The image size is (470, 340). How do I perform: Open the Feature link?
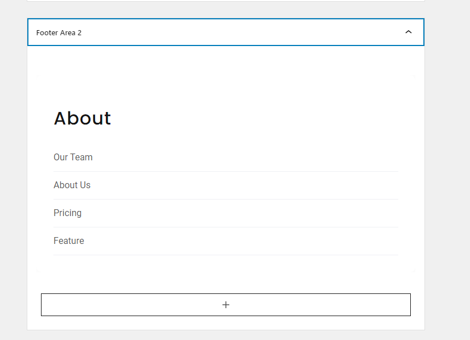point(69,241)
